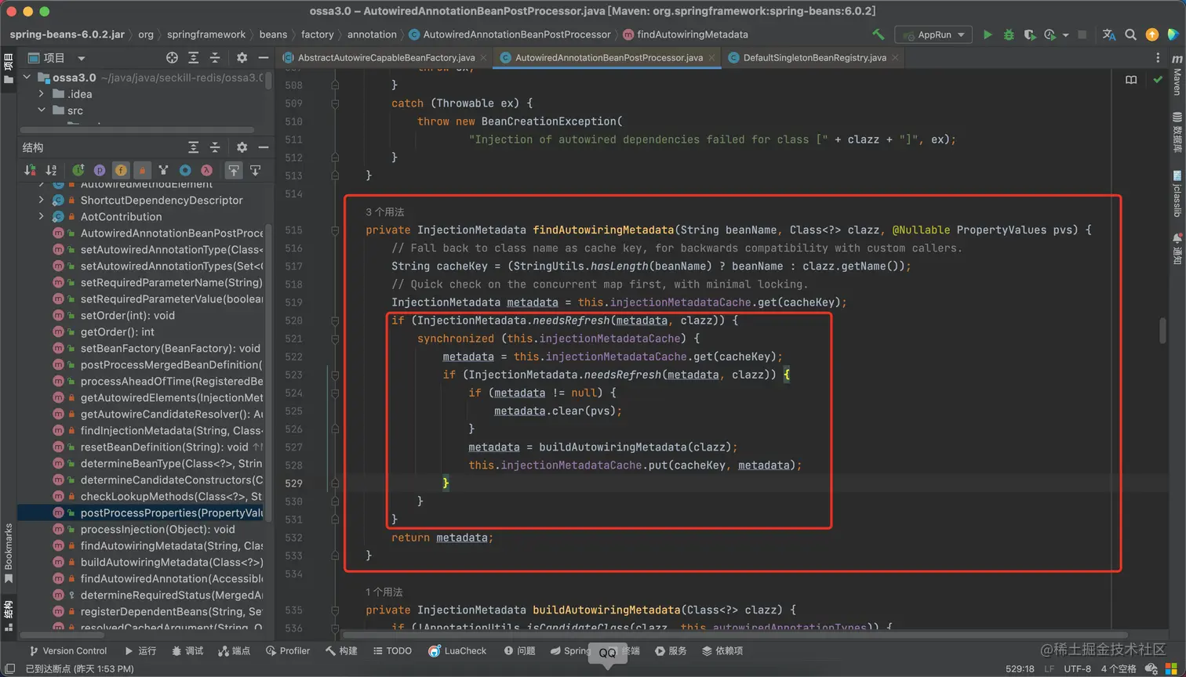Click the Build project hammer icon

click(x=879, y=34)
